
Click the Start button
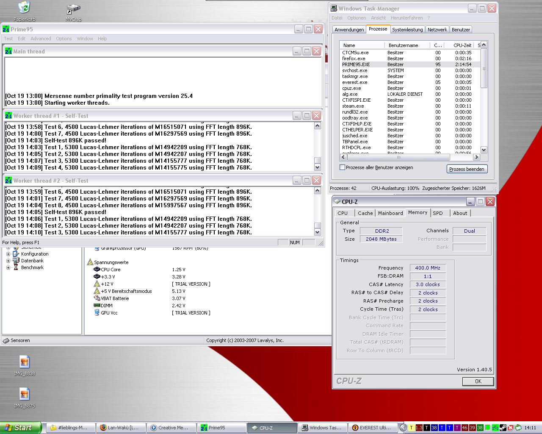21,428
